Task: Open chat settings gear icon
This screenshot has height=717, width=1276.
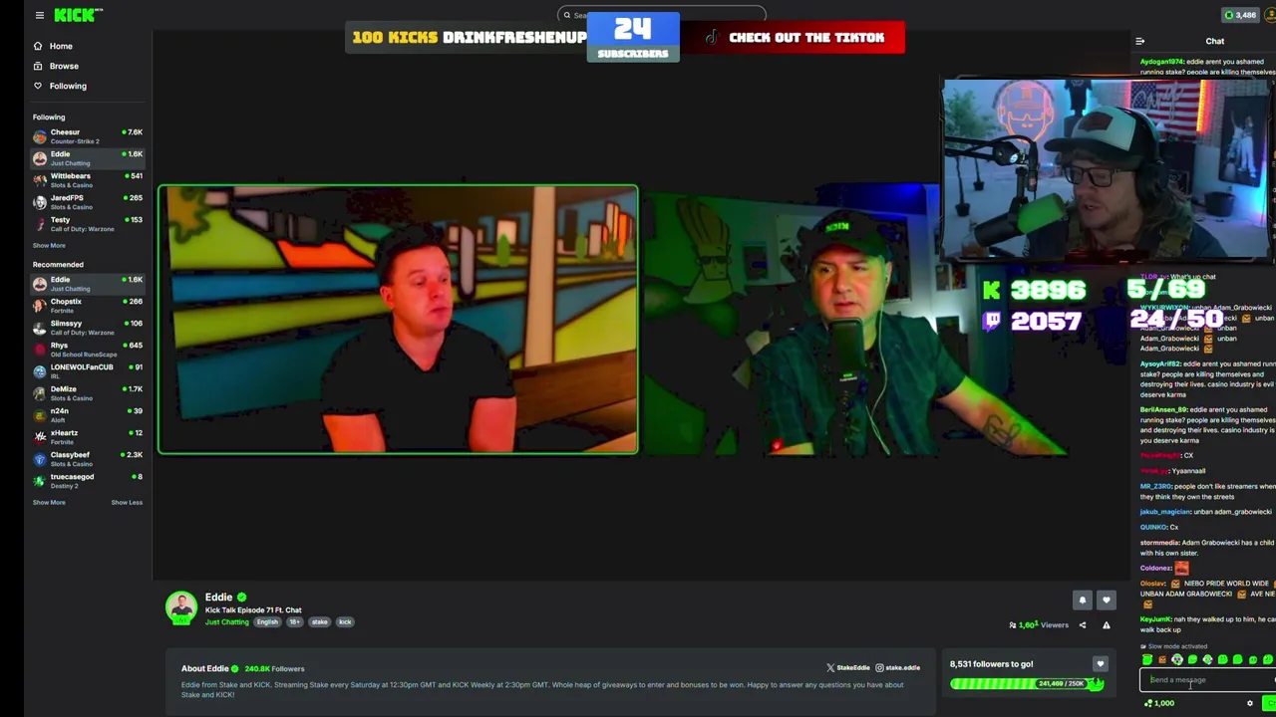Action: (x=1249, y=703)
